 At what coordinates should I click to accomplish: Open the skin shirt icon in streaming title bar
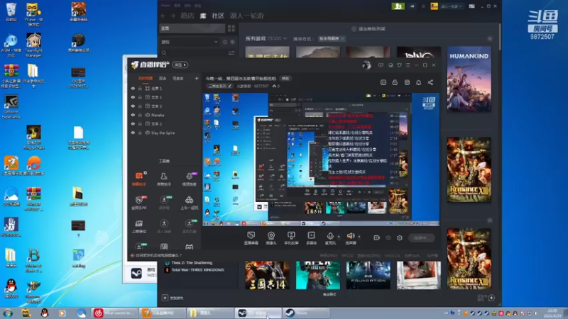[399, 65]
